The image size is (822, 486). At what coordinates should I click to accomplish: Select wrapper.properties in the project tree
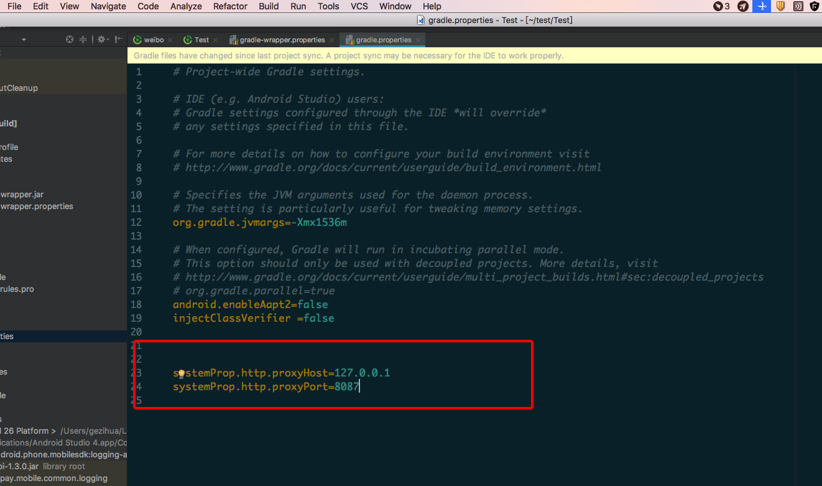pos(37,206)
